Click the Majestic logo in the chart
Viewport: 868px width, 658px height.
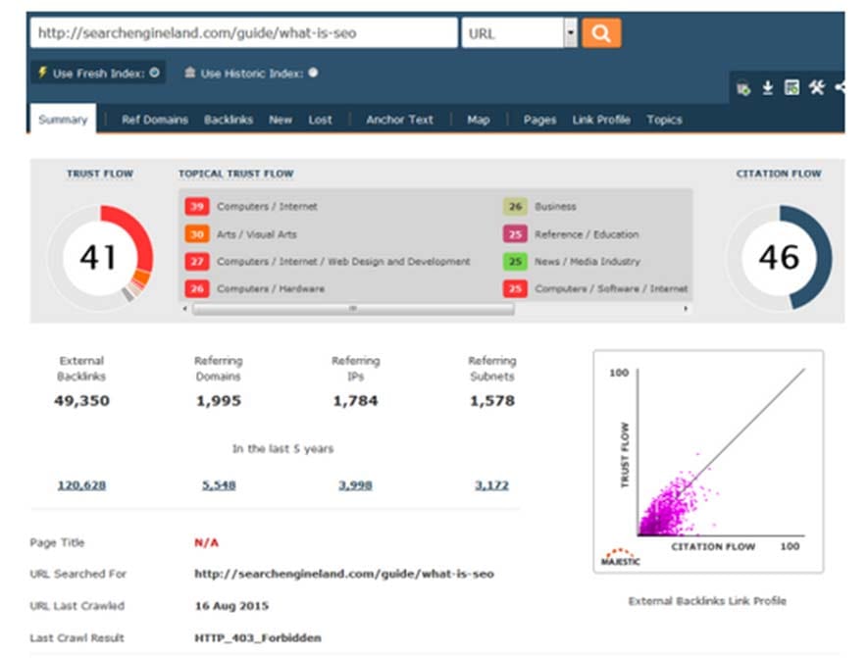(620, 557)
